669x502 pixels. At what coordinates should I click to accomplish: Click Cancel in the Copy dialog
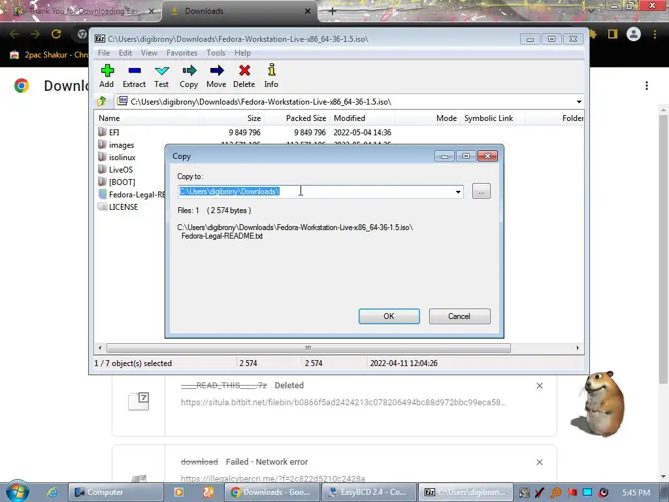[x=459, y=316]
